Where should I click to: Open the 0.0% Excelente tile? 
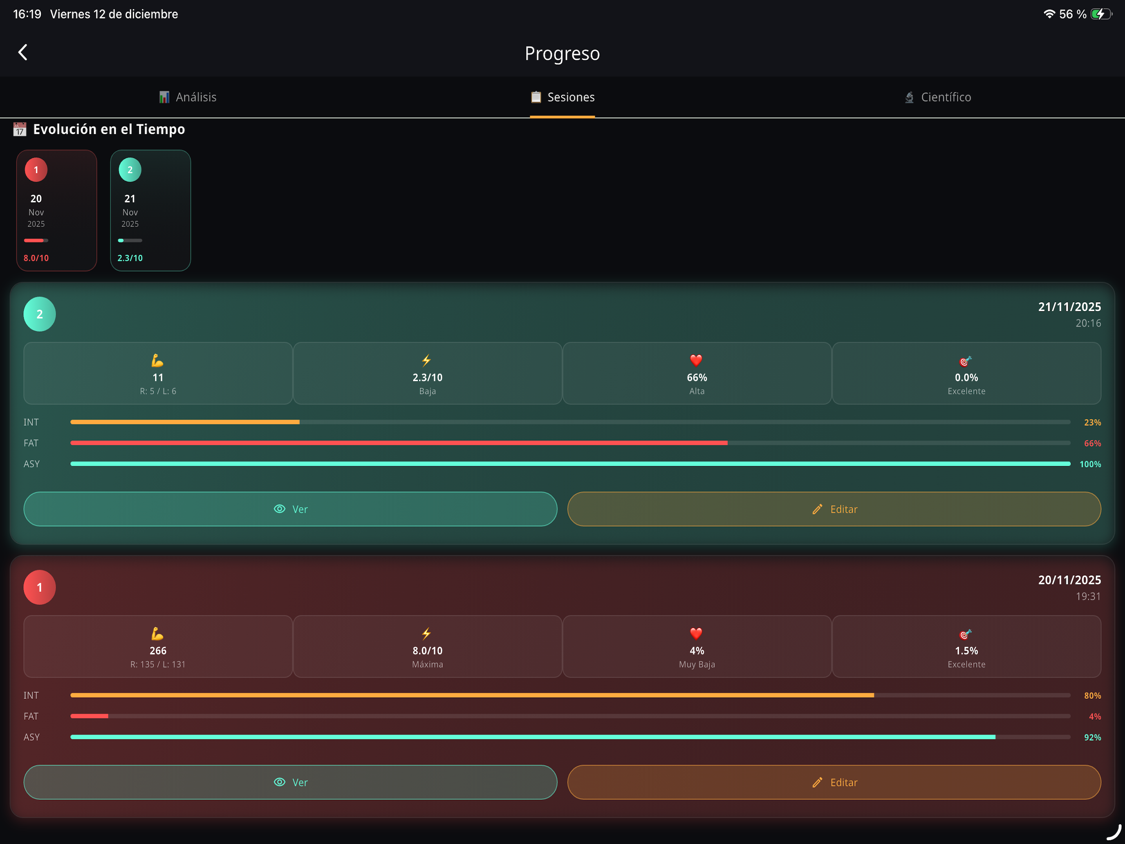pos(966,373)
